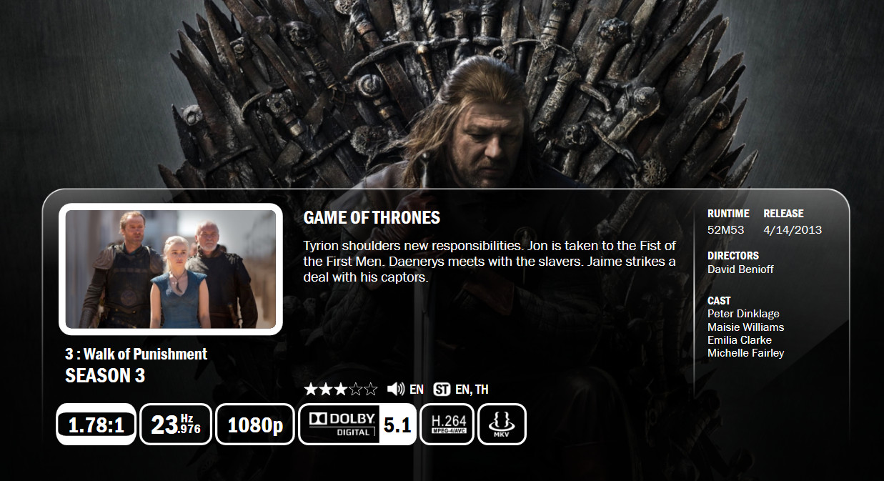This screenshot has width=884, height=481.
Task: Click the Game of Thrones title
Action: coord(372,217)
